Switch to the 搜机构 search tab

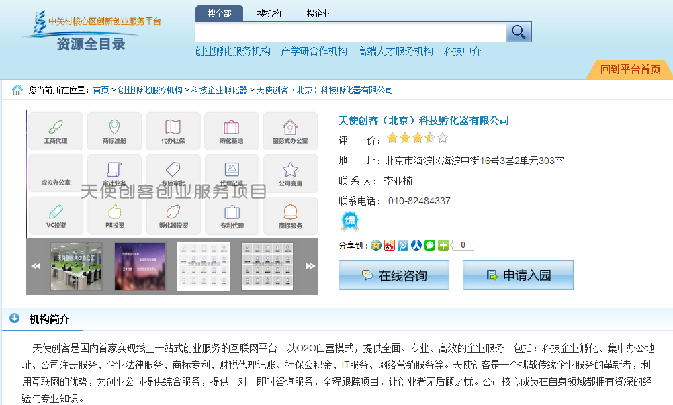269,13
